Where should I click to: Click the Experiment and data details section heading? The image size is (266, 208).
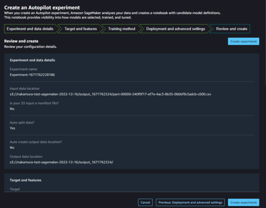click(x=32, y=60)
